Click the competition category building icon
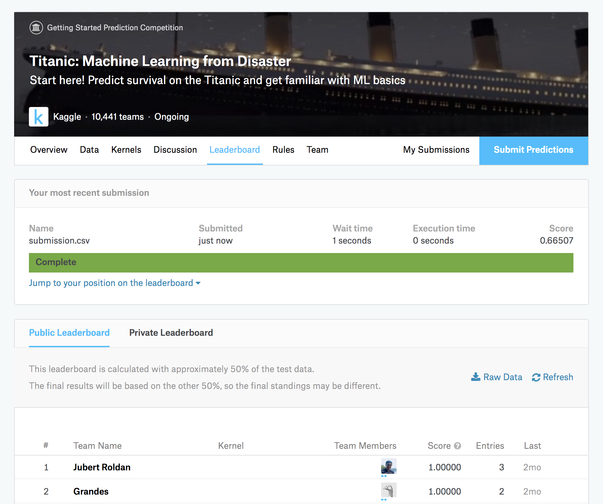Image resolution: width=603 pixels, height=504 pixels. pos(36,28)
